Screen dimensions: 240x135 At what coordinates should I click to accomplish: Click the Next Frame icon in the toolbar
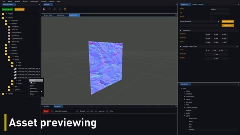60,9
